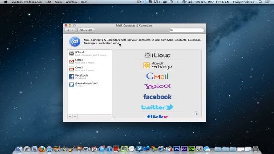Go back with the left arrow button
The image size is (274, 154).
(68, 30)
